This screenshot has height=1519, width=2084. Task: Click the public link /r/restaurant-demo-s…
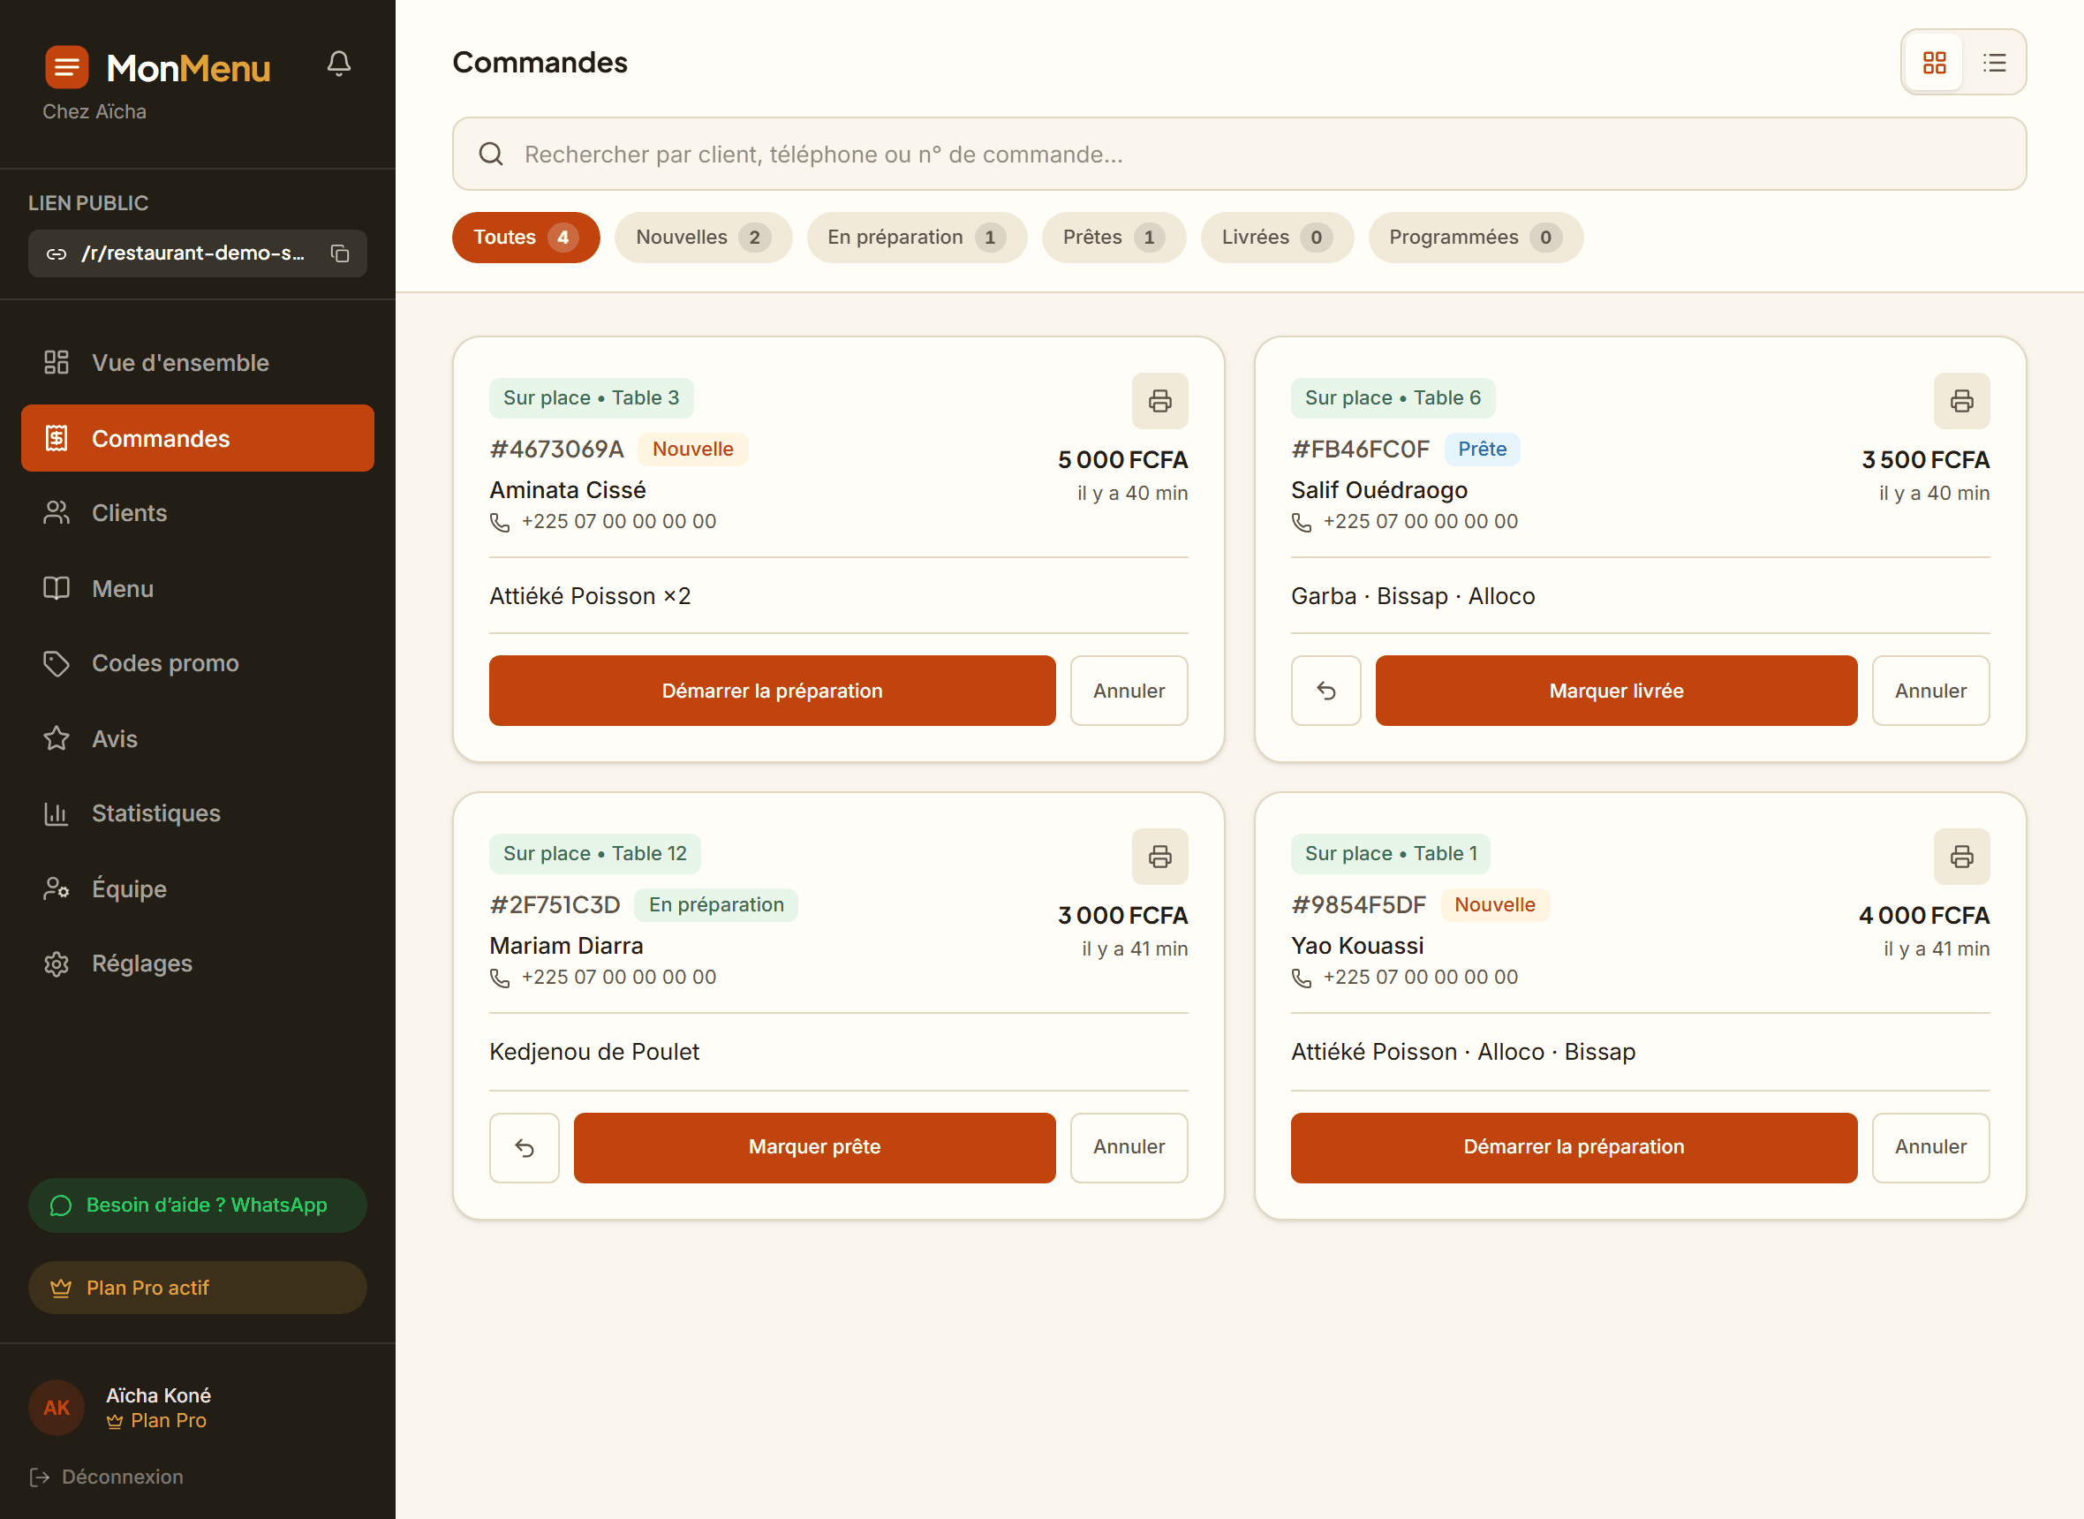pyautogui.click(x=193, y=253)
